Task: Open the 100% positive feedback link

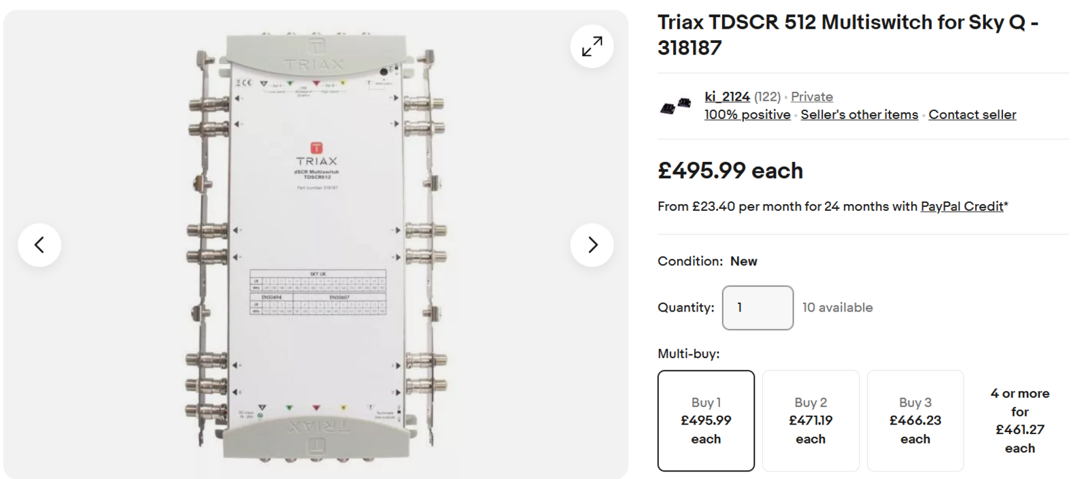Action: tap(747, 114)
